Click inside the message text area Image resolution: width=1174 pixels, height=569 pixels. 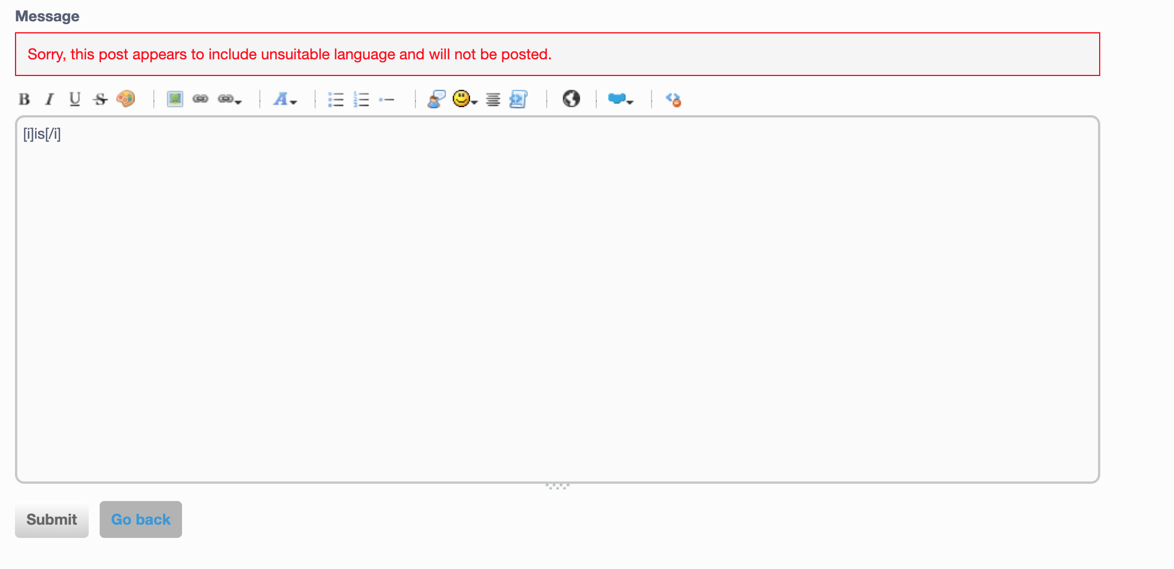point(558,299)
